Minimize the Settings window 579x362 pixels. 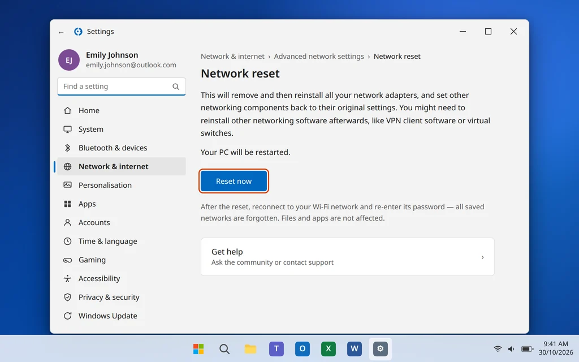463,32
